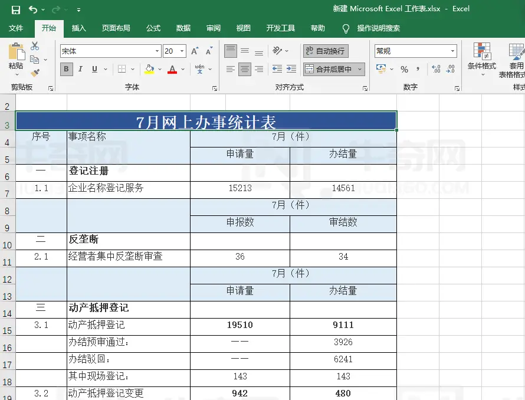The width and height of the screenshot is (525, 400).
Task: Toggle middle vertical alignment
Action: coord(245,51)
